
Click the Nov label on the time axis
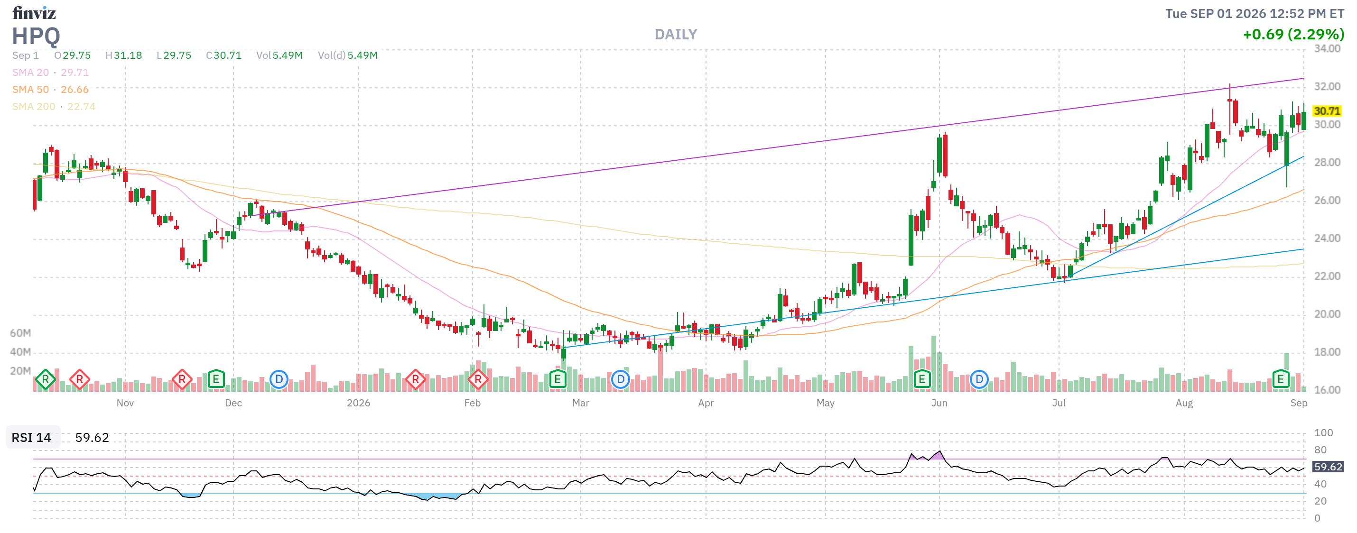(125, 404)
